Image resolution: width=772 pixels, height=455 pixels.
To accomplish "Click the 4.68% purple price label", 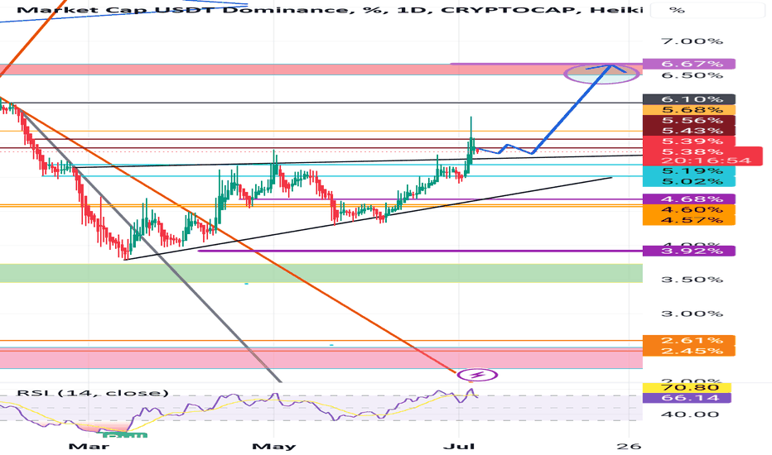I will (x=689, y=199).
